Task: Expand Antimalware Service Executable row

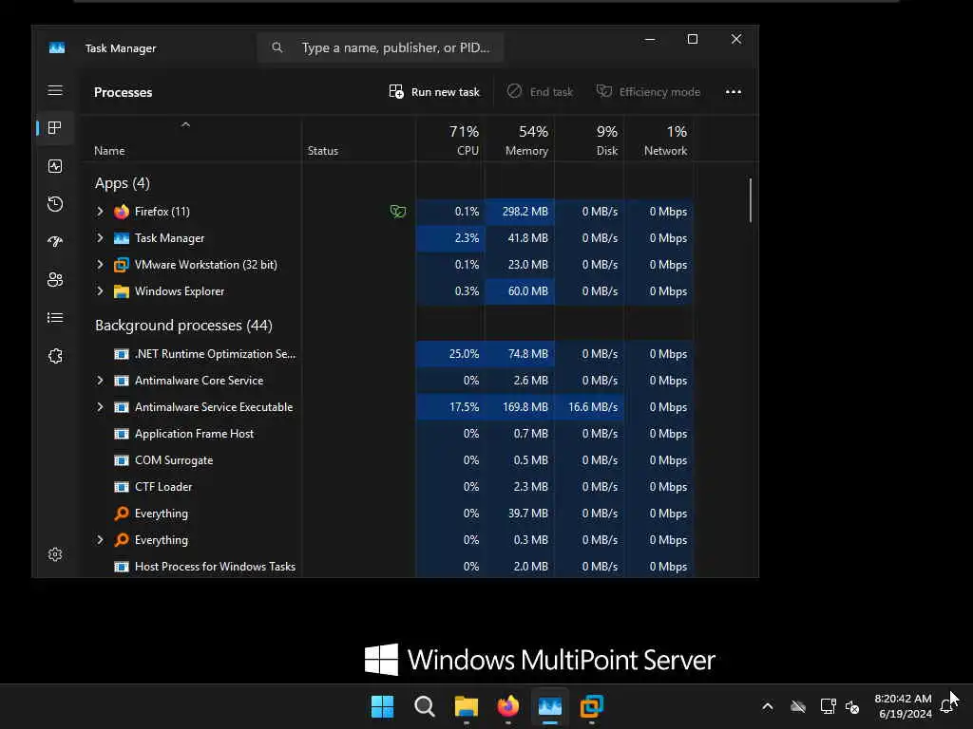Action: (100, 407)
